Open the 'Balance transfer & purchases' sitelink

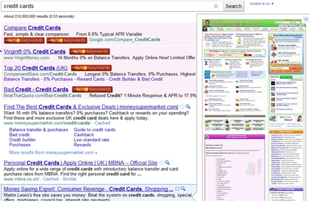coord(39,130)
